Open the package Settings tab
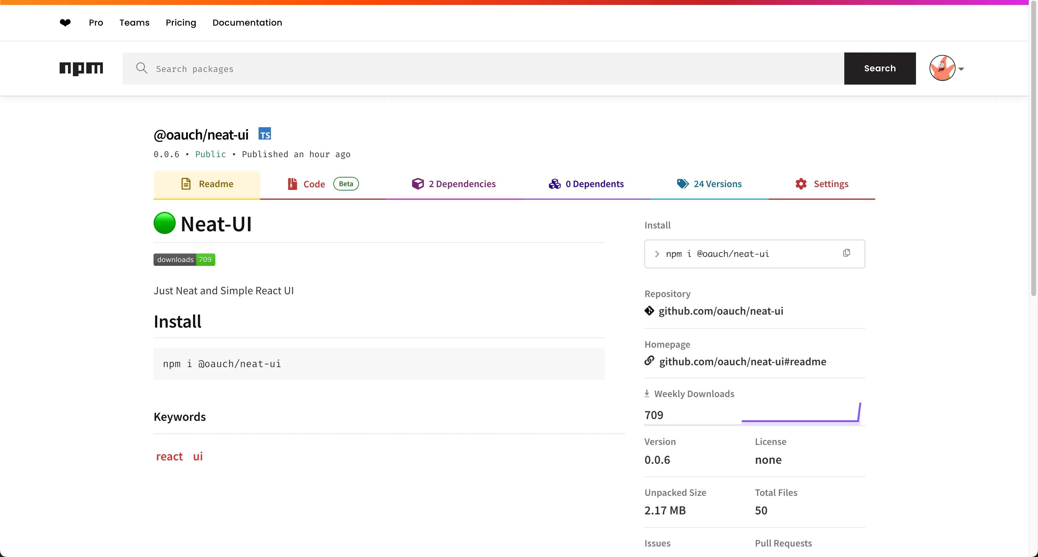The height and width of the screenshot is (557, 1038). pos(822,184)
